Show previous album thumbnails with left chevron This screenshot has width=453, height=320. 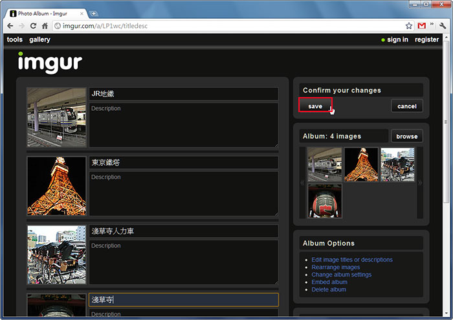pyautogui.click(x=302, y=183)
